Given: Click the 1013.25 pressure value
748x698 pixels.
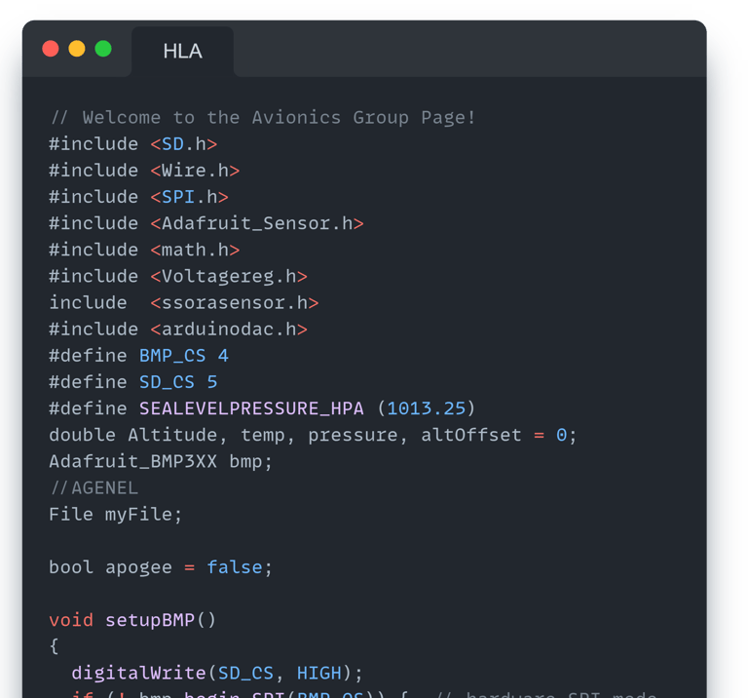Looking at the screenshot, I should 426,408.
